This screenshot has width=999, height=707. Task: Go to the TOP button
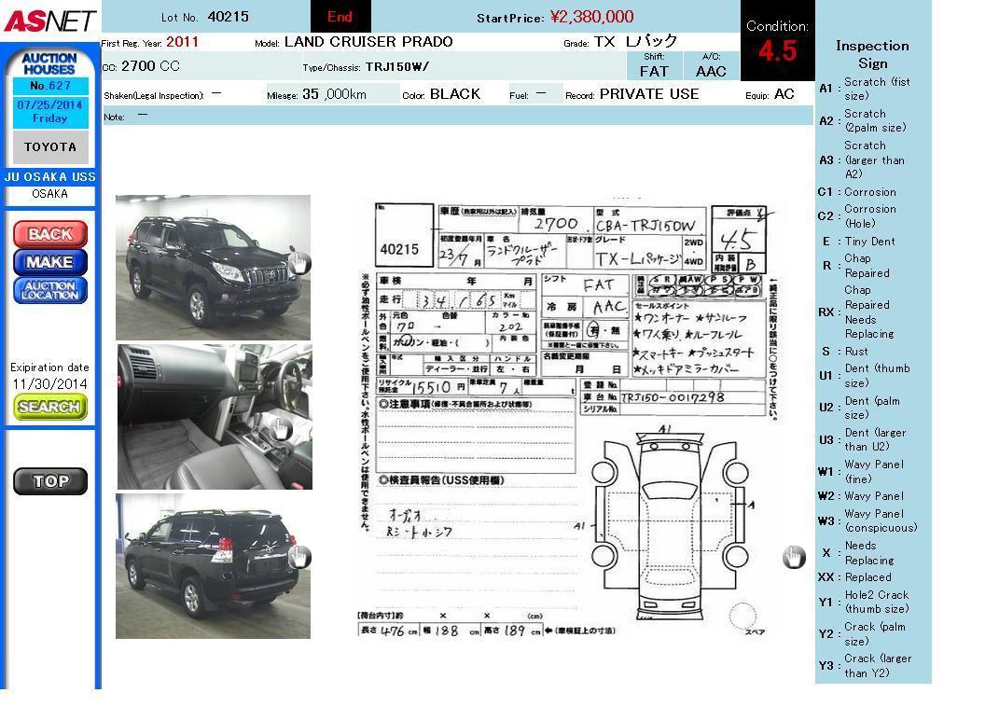click(x=50, y=481)
